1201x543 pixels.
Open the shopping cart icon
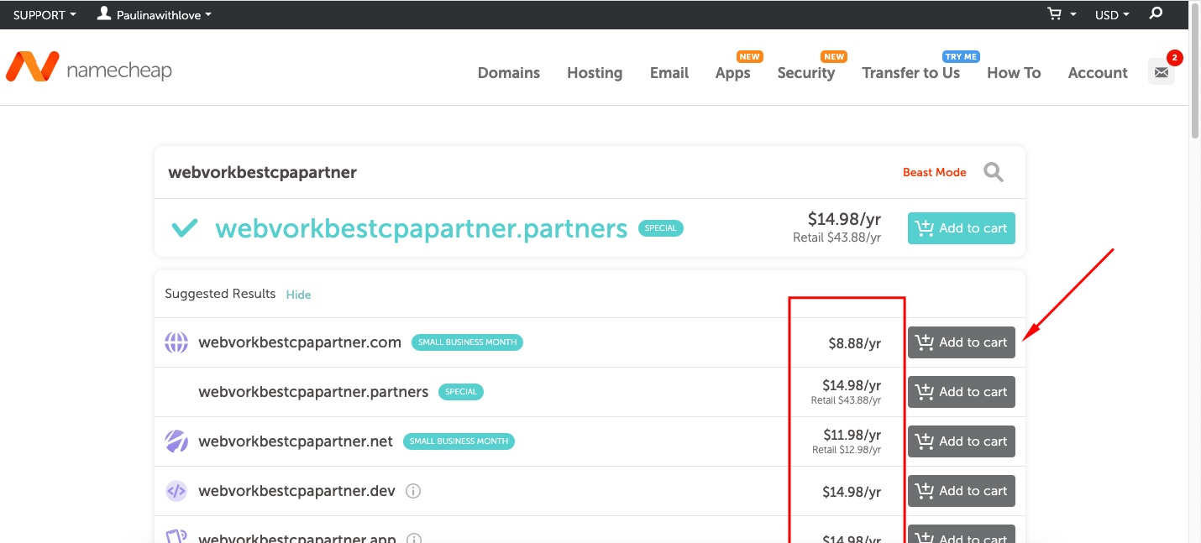point(1055,14)
